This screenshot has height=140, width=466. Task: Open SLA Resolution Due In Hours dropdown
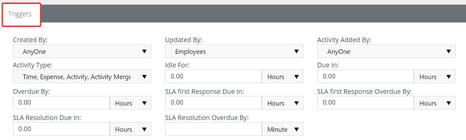[130, 129]
